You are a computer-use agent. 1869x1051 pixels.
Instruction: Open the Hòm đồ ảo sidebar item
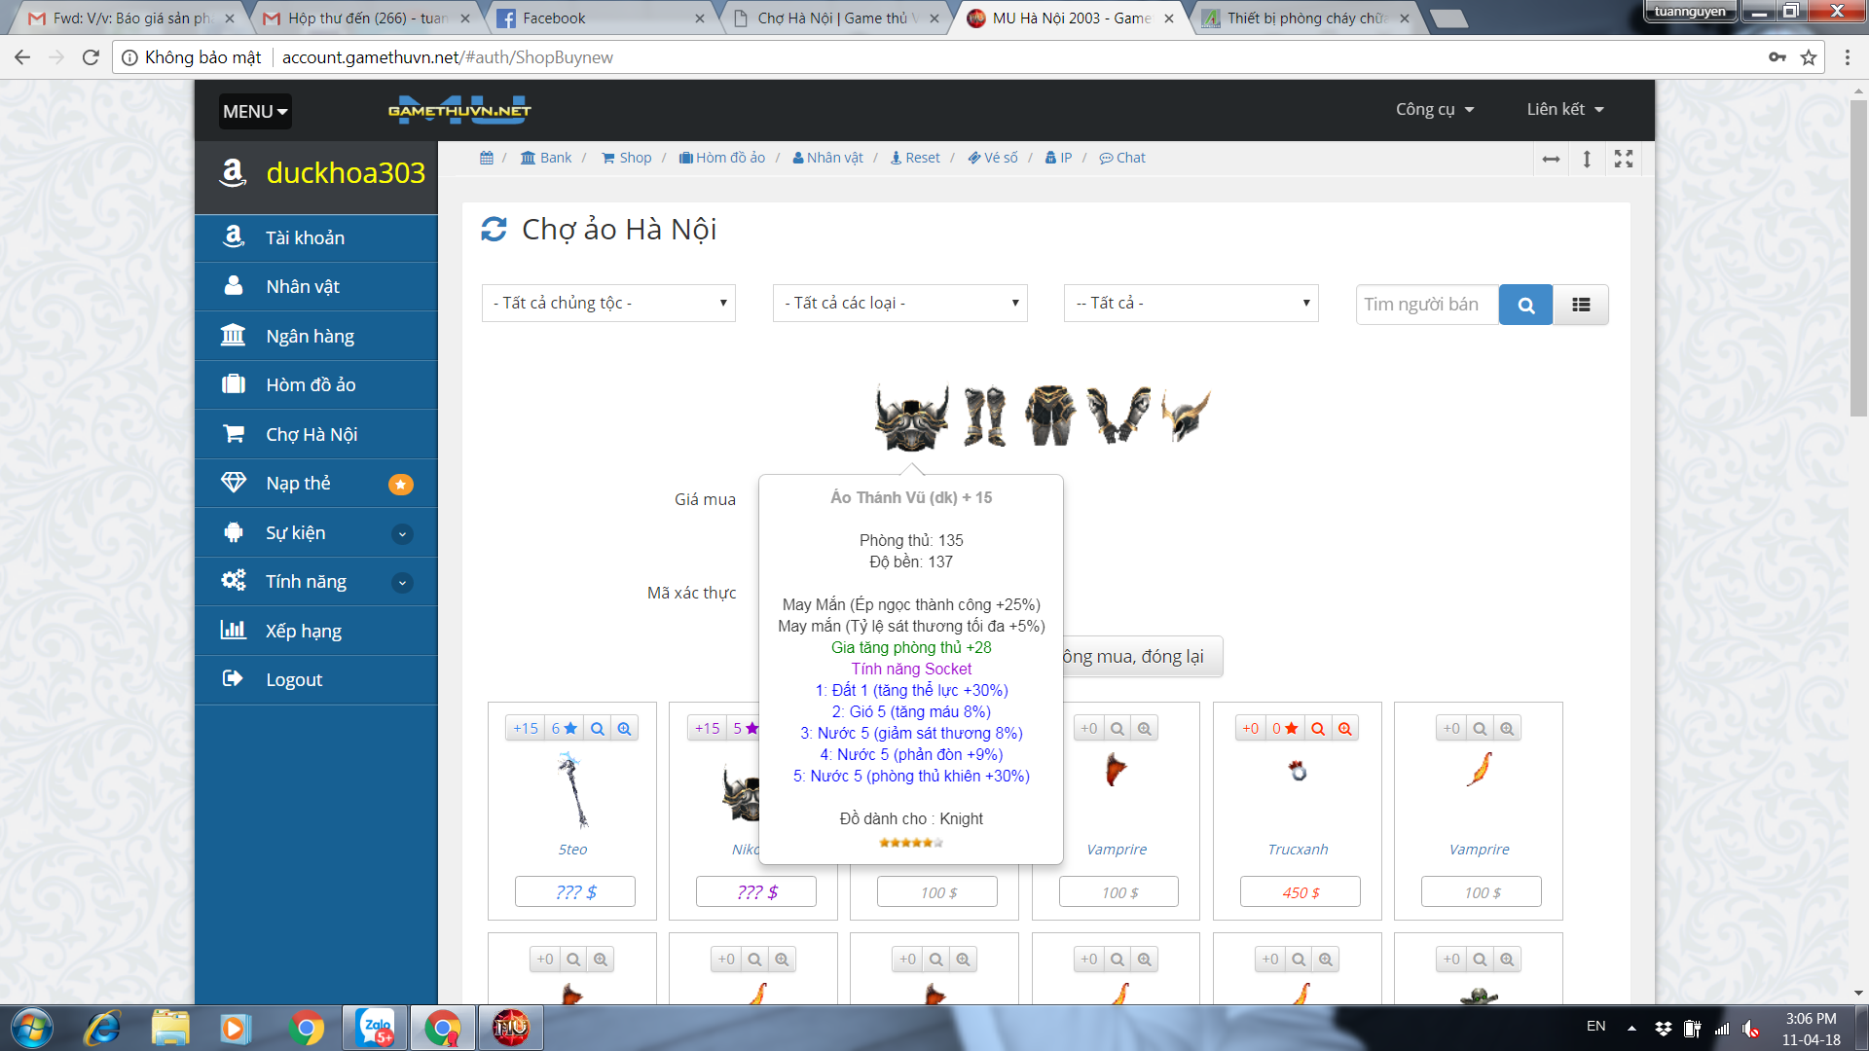tap(316, 385)
